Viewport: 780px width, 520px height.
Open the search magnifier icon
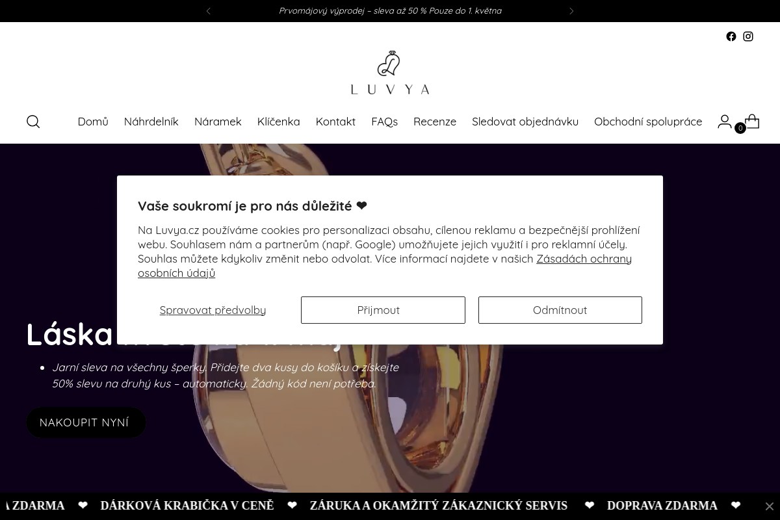coord(33,122)
